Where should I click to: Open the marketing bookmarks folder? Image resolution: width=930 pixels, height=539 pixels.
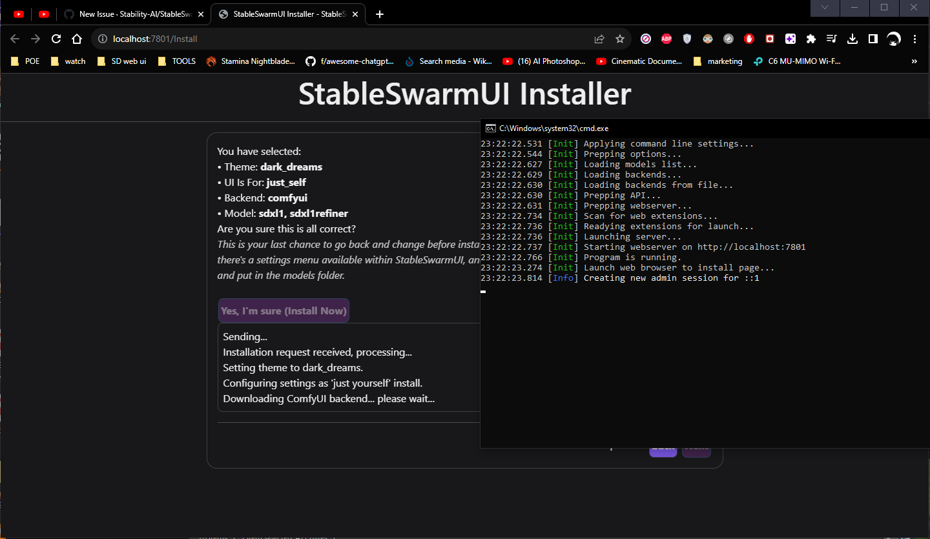click(x=718, y=61)
